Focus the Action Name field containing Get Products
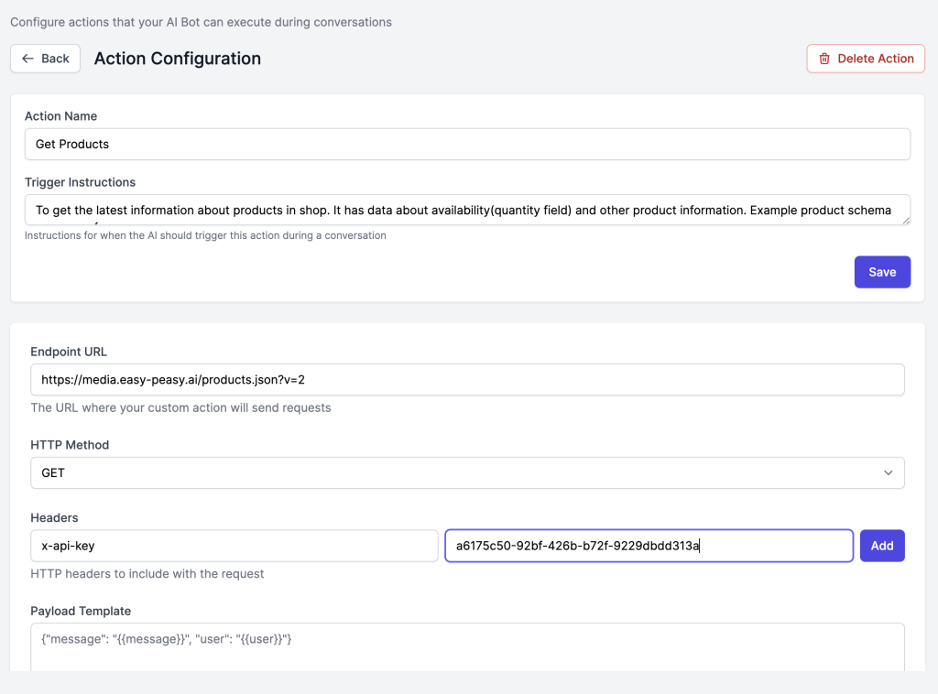This screenshot has height=694, width=938. tap(467, 144)
